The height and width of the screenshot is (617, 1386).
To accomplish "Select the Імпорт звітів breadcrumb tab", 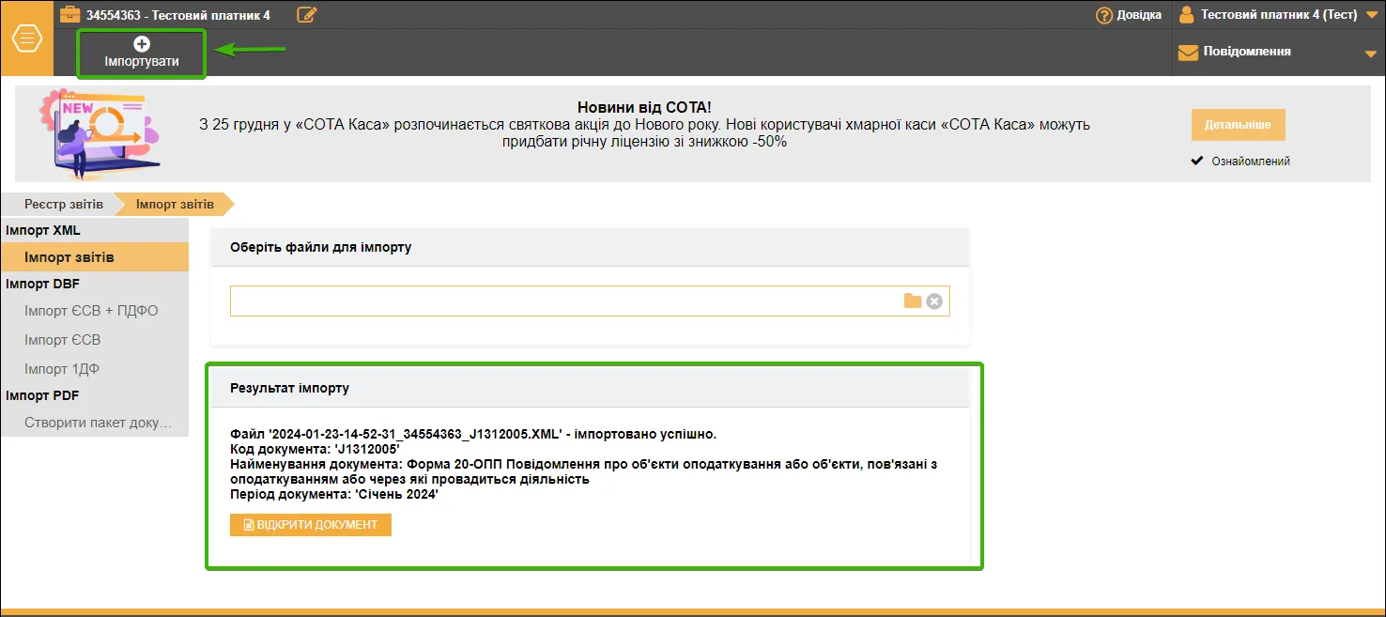I will 175,204.
